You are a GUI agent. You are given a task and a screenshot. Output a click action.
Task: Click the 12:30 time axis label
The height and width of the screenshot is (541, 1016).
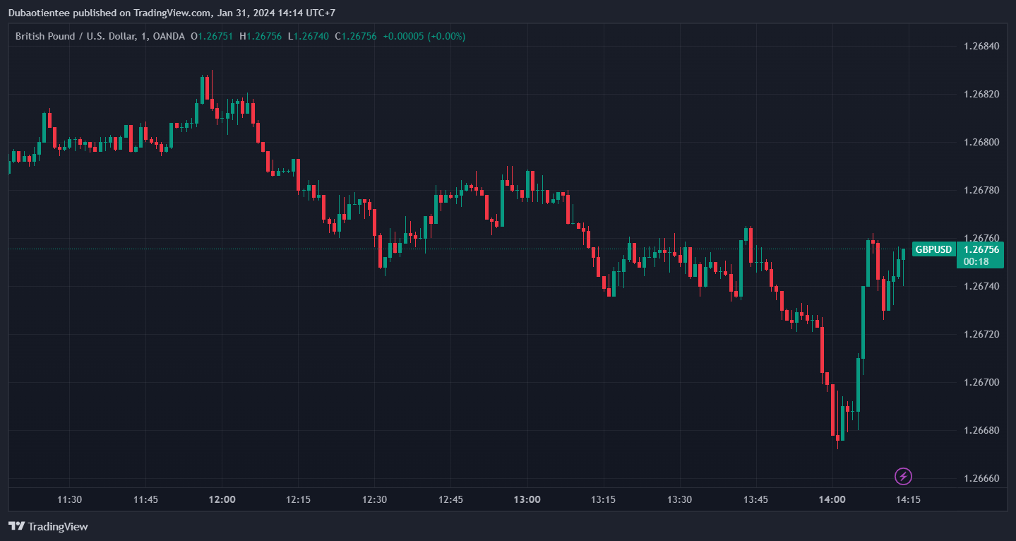click(x=374, y=499)
